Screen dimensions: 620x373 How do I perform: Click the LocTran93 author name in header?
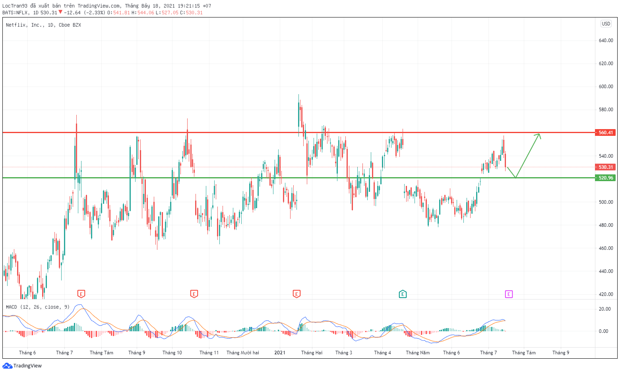tap(15, 6)
